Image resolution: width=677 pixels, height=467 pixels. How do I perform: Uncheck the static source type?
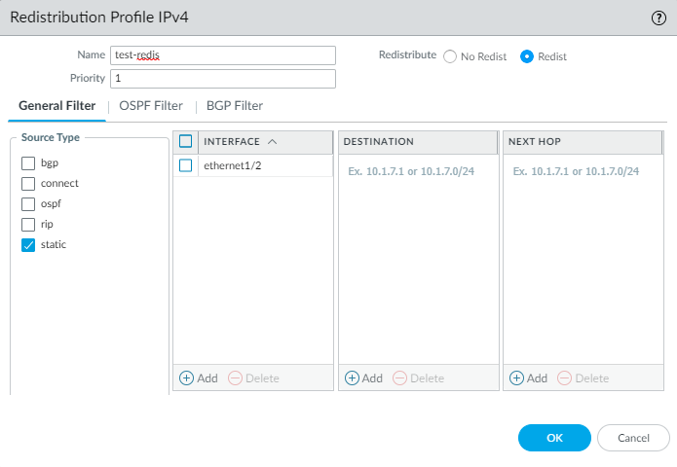point(28,245)
